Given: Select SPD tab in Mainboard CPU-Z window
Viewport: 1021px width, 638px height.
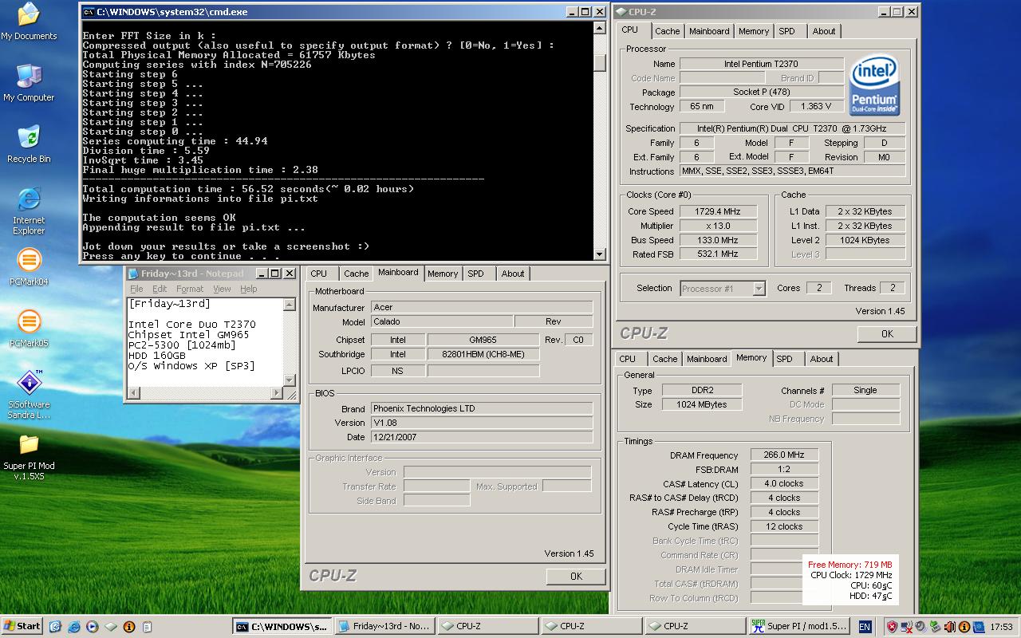Looking at the screenshot, I should pyautogui.click(x=475, y=274).
